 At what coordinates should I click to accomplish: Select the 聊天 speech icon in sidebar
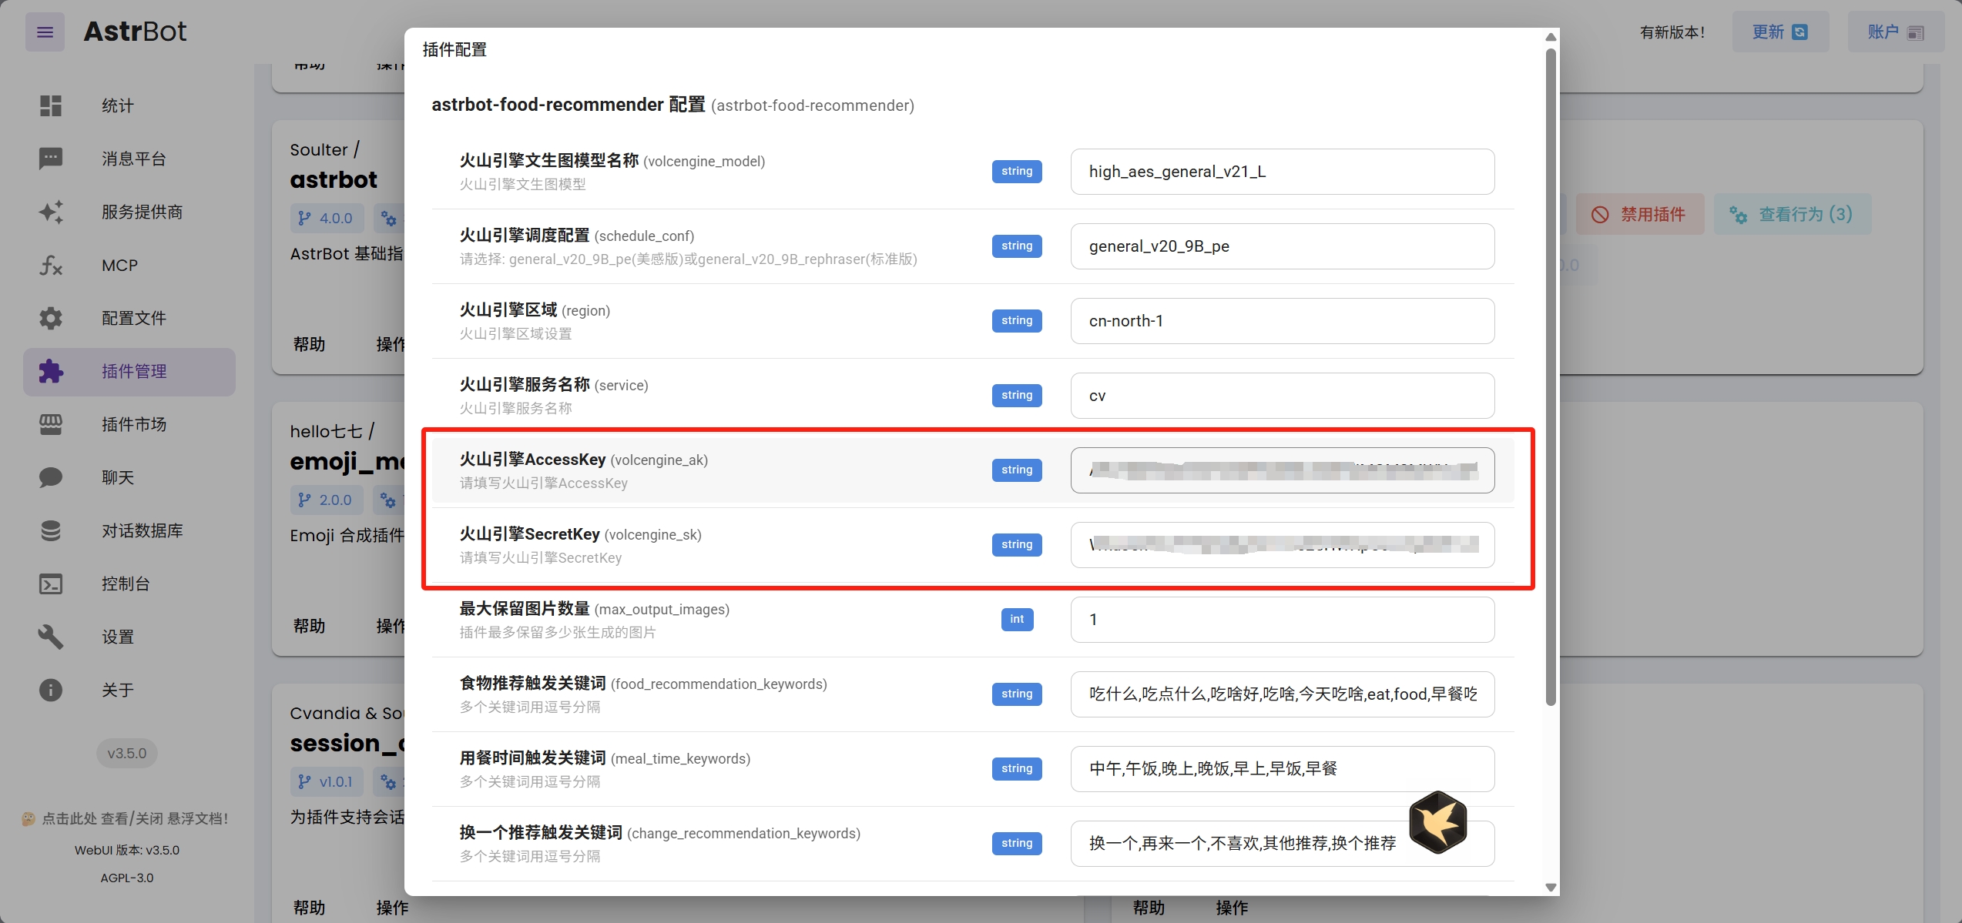[x=50, y=477]
